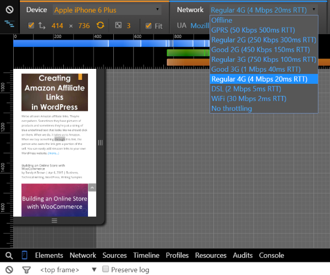
Task: Select DSL (2 Mbps 5ms RTT)
Action: (264, 89)
